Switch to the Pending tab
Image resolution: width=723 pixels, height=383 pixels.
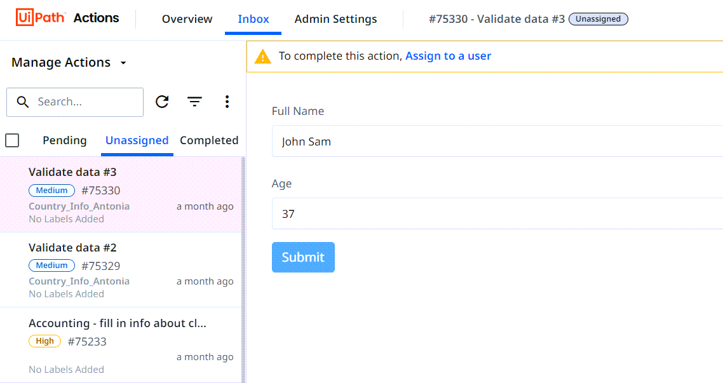[65, 140]
